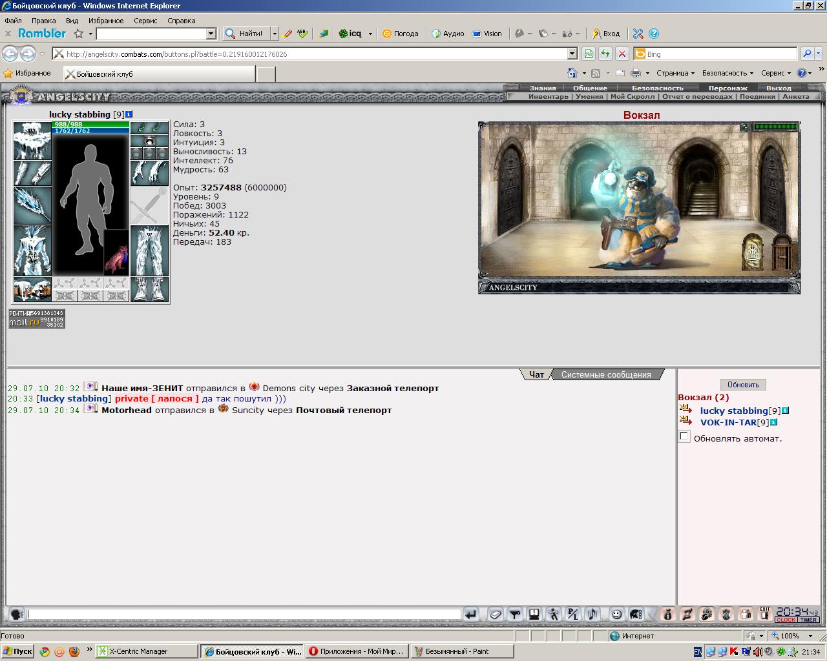Select the ice boots equipment slot
The image size is (827, 661).
click(149, 289)
